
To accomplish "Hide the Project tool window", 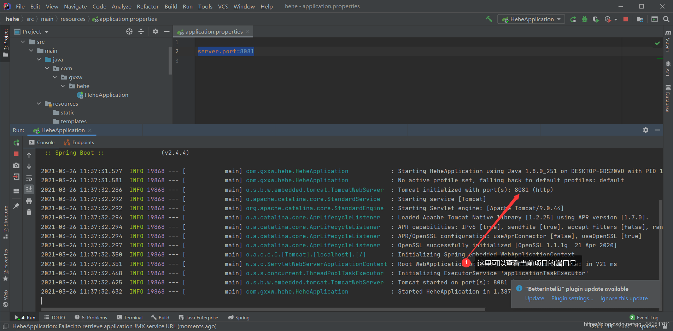I will tap(167, 31).
